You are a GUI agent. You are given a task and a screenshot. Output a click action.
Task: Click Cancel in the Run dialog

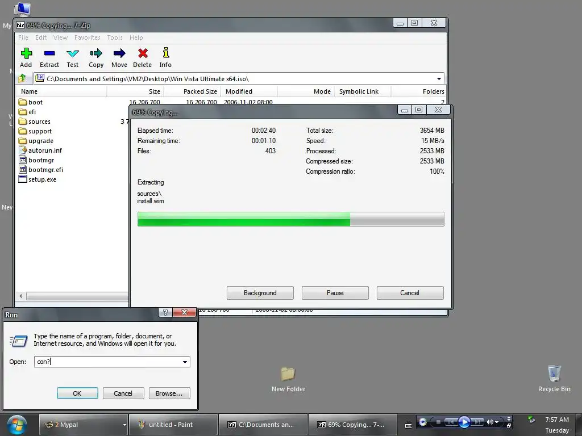tap(123, 393)
